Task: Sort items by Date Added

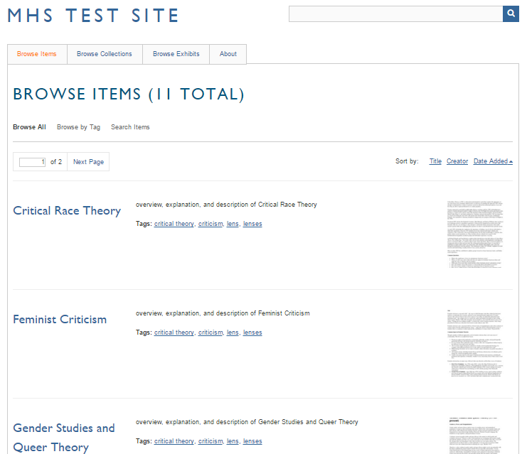Action: [x=493, y=161]
